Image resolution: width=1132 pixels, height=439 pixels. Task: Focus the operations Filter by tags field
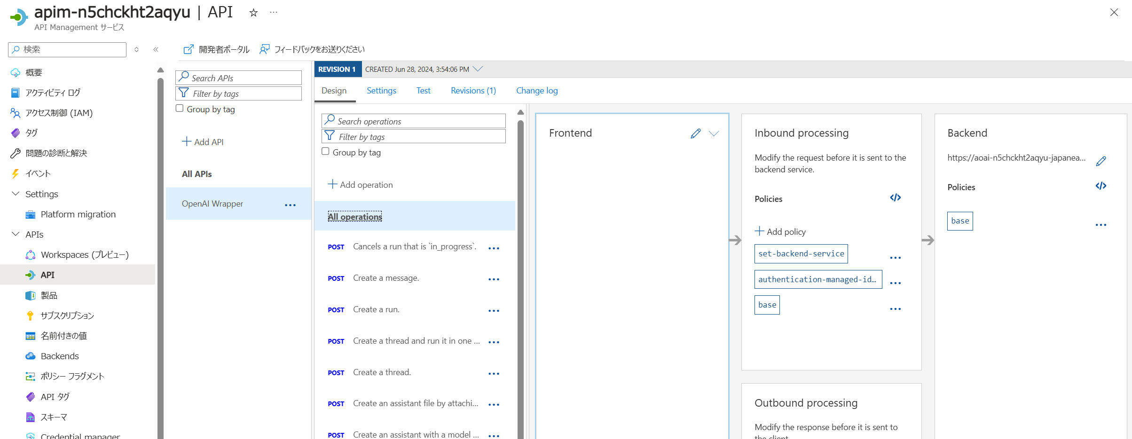[x=414, y=137]
